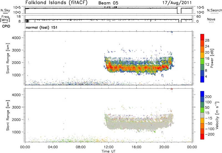The height and width of the screenshot is (153, 222).
Task: Select the "Velocity [m s-1]" colorbar title
Action: point(217,115)
